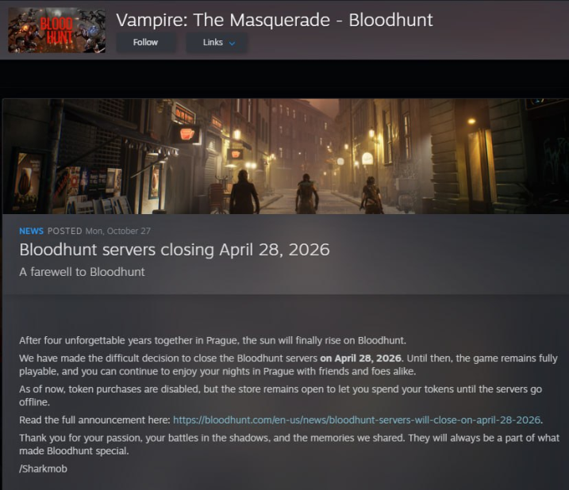569x490 pixels.
Task: Open the Links dropdown menu
Action: pos(217,43)
